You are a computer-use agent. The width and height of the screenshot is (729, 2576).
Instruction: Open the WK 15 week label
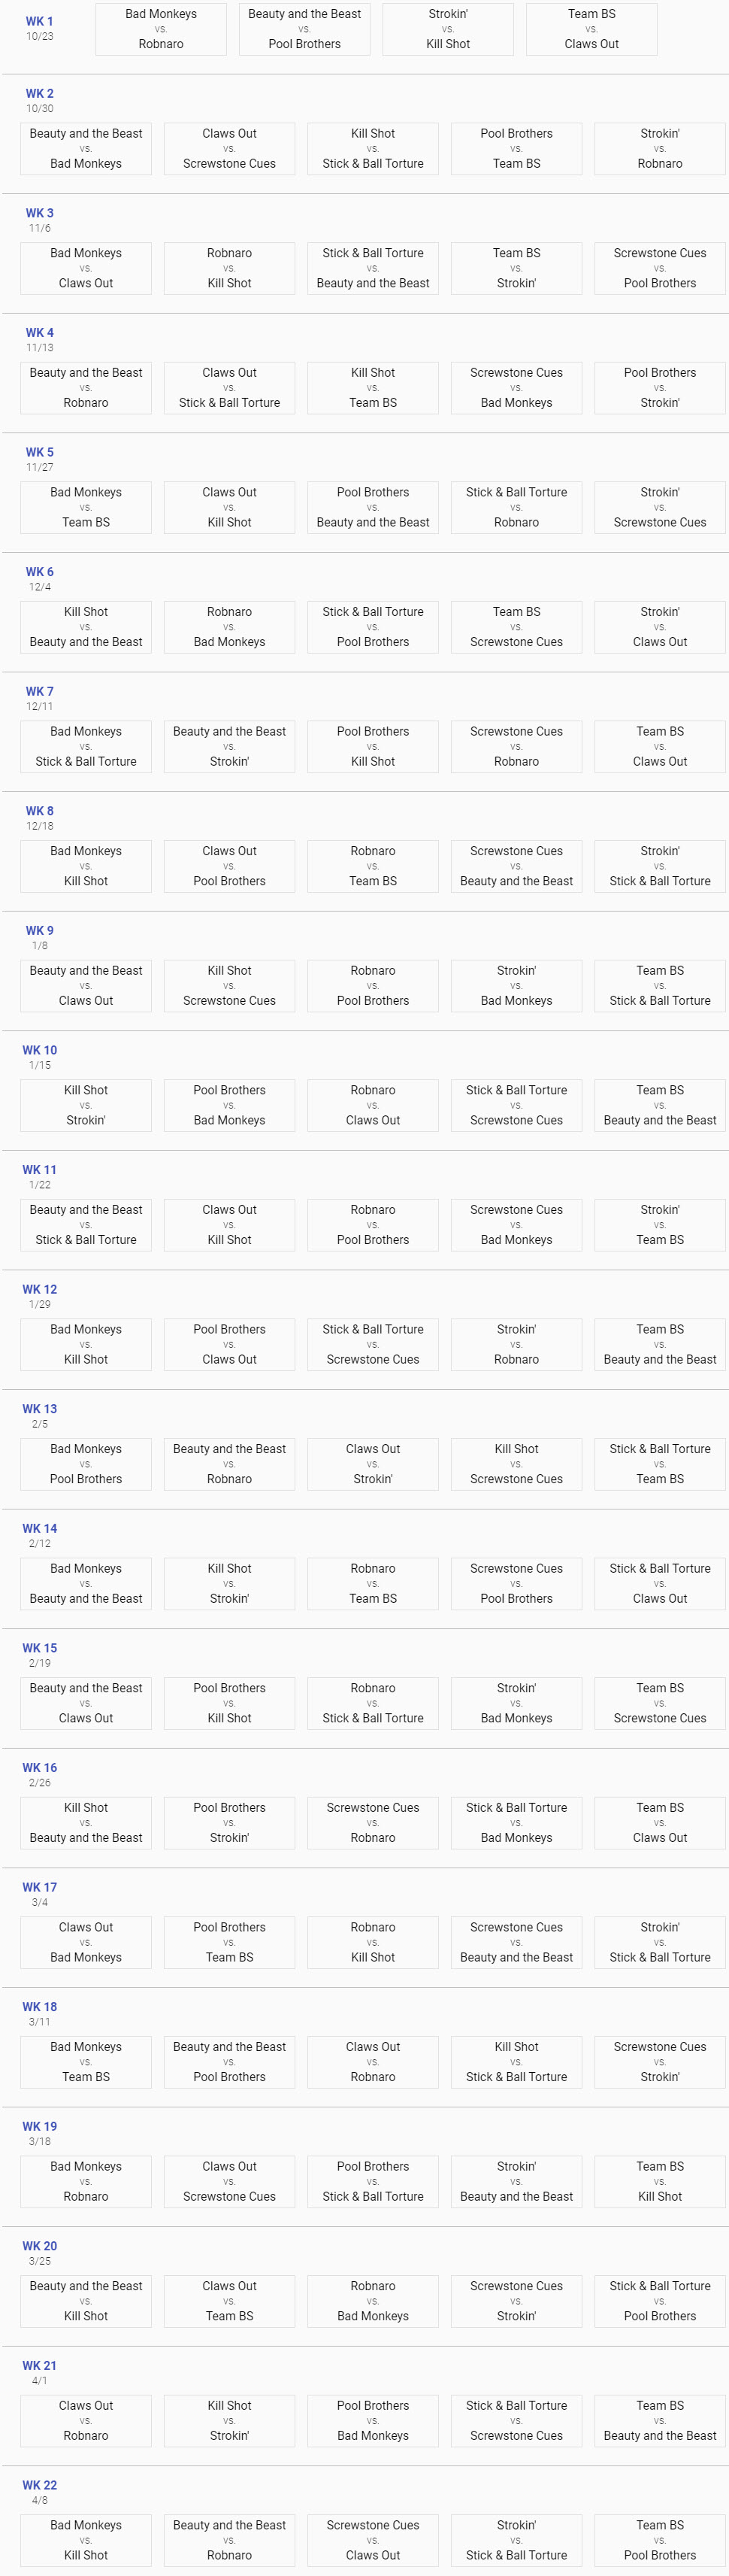[x=39, y=1648]
